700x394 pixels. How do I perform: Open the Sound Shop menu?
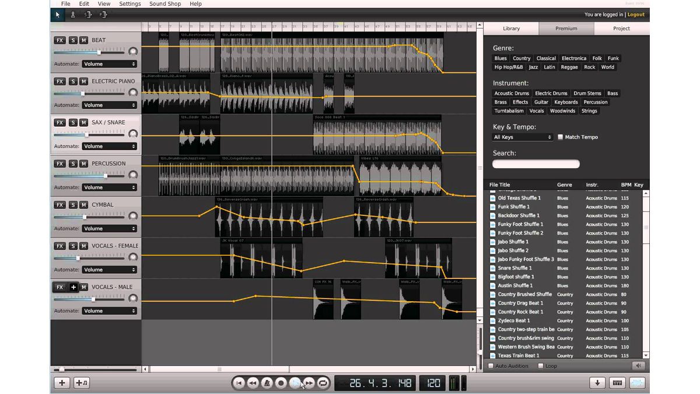[165, 4]
